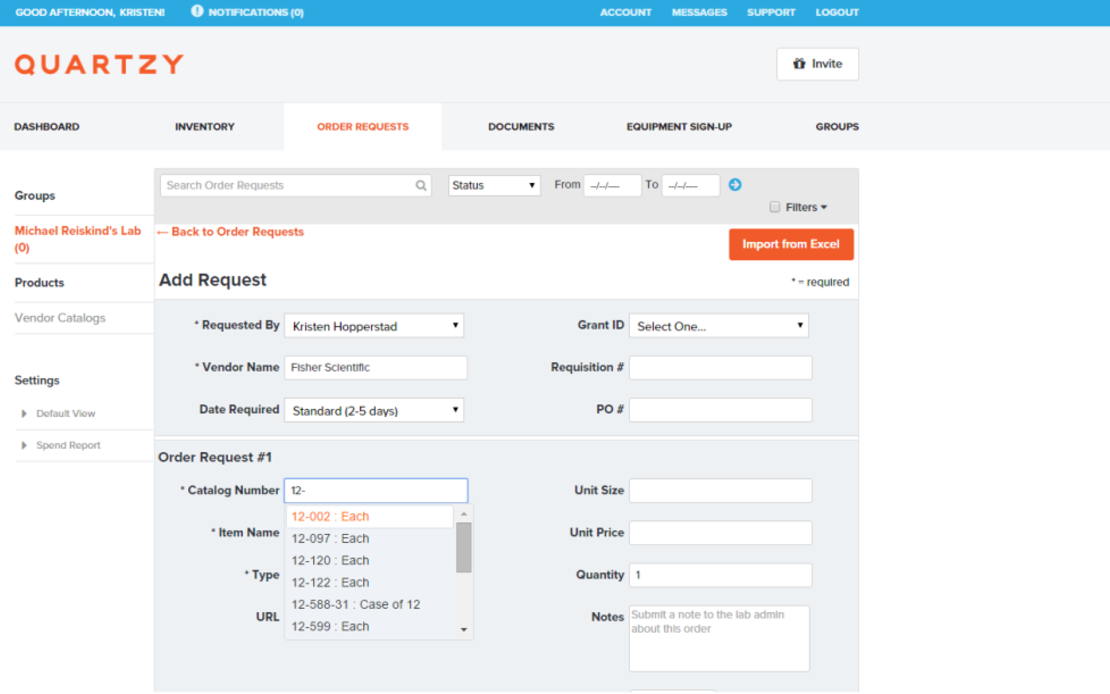The image size is (1110, 694).
Task: Open the Requested By dropdown
Action: [374, 326]
